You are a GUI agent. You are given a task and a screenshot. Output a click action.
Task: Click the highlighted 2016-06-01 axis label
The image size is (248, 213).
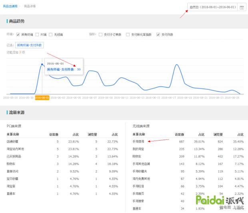point(42,98)
